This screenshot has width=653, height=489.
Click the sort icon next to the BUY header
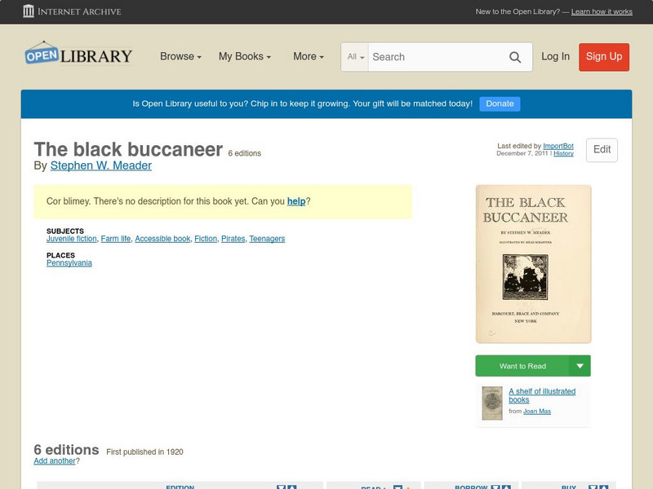(593, 485)
